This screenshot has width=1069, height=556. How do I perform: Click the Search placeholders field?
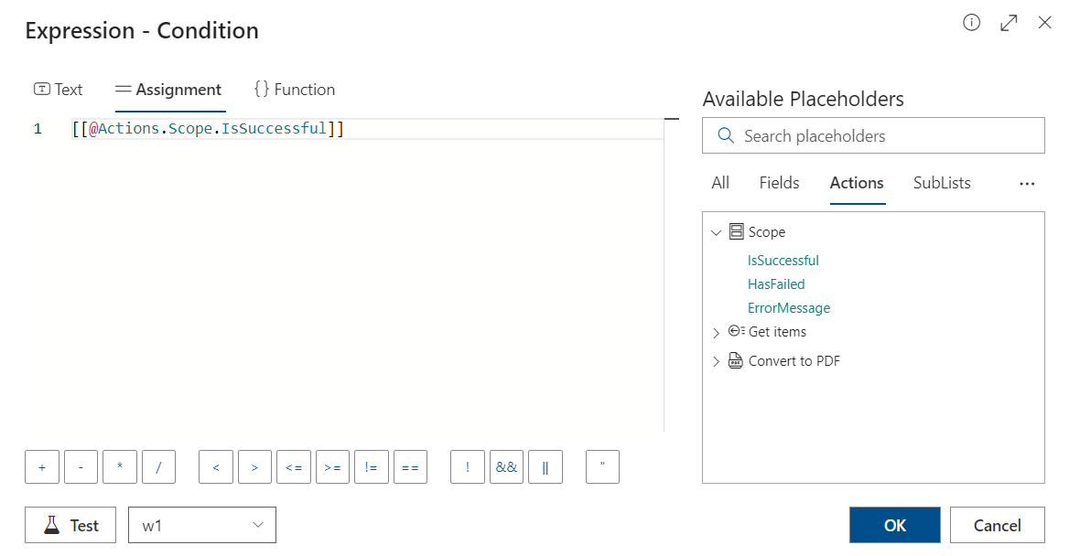click(873, 135)
